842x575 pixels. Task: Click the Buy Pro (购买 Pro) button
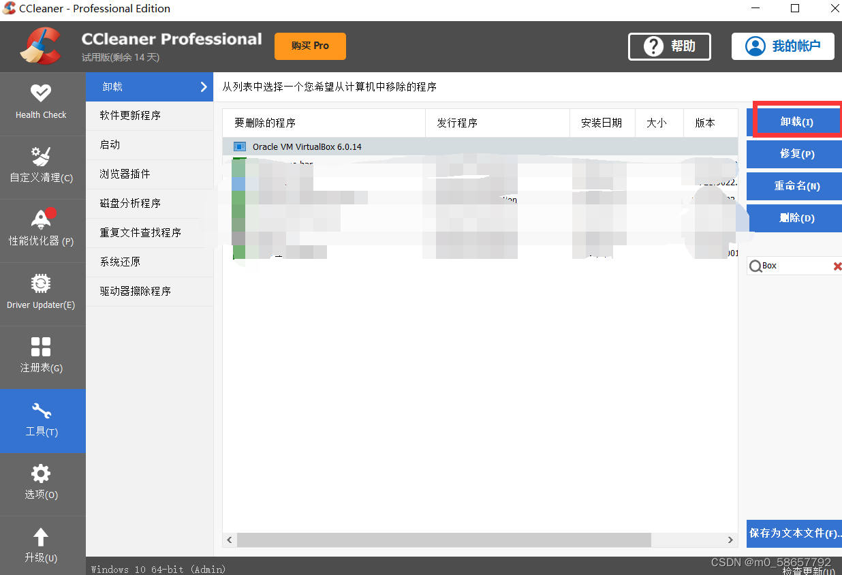point(310,46)
